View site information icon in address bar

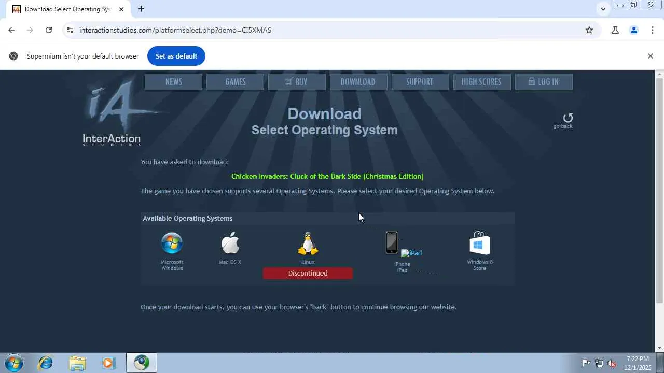coord(69,30)
